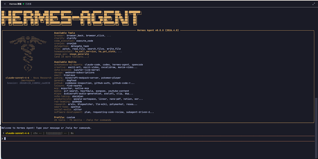Click the Profile: custom line
The width and height of the screenshot is (318, 159).
65,117
